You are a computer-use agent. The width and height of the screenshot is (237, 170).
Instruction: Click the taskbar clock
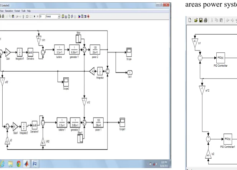(x=164, y=164)
